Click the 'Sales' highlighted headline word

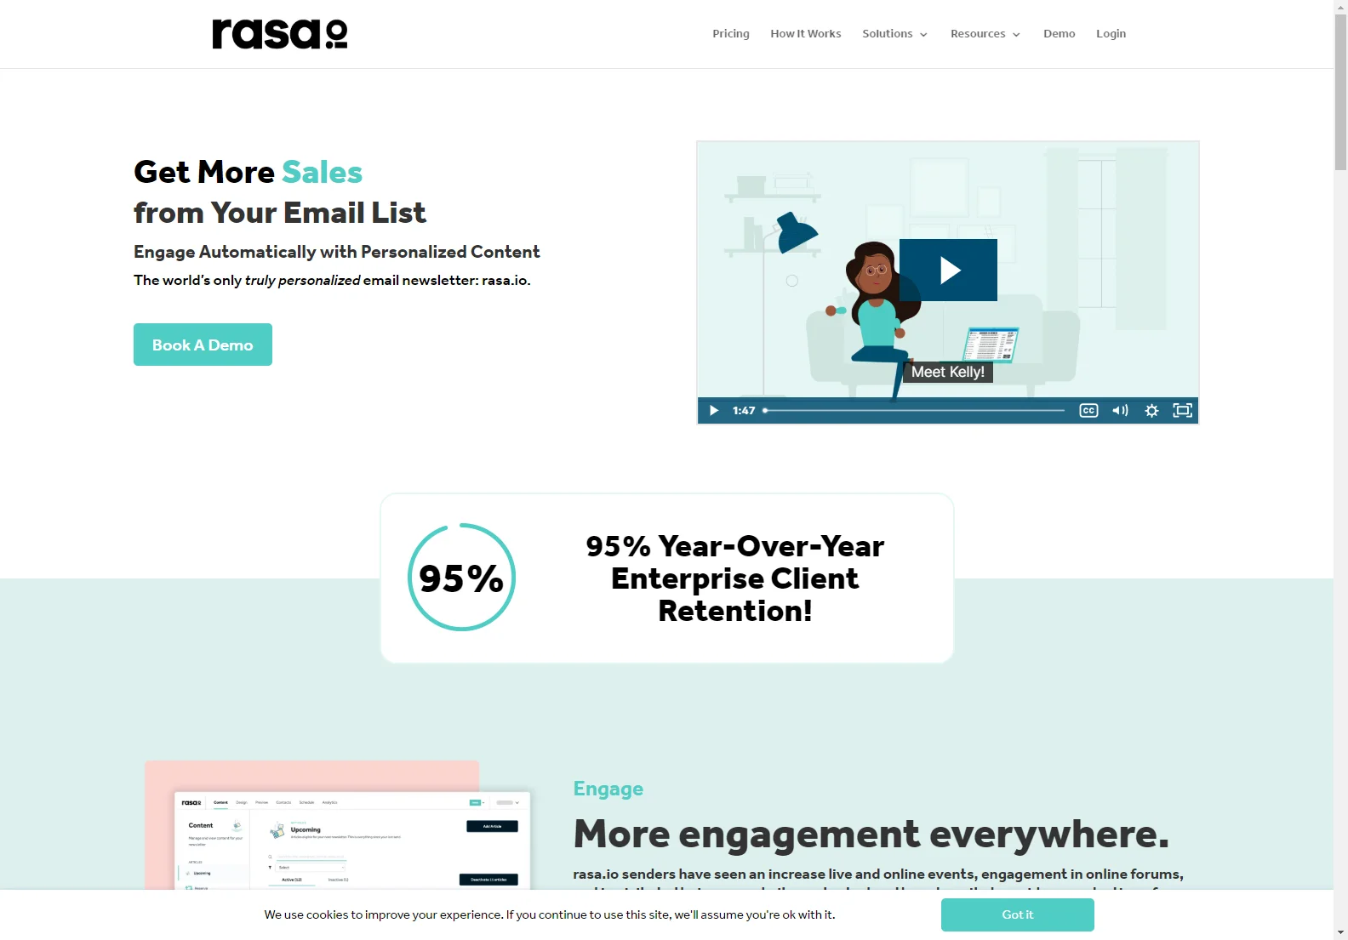[x=323, y=172]
